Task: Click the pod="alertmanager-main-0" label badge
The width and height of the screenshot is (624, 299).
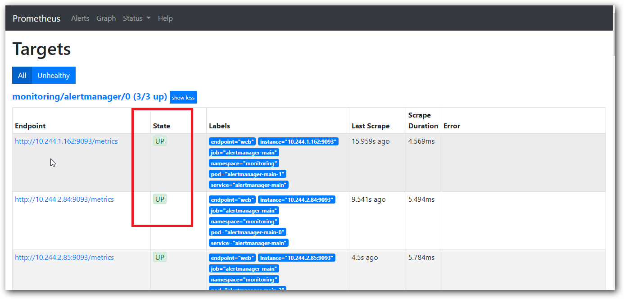Action: (x=247, y=232)
